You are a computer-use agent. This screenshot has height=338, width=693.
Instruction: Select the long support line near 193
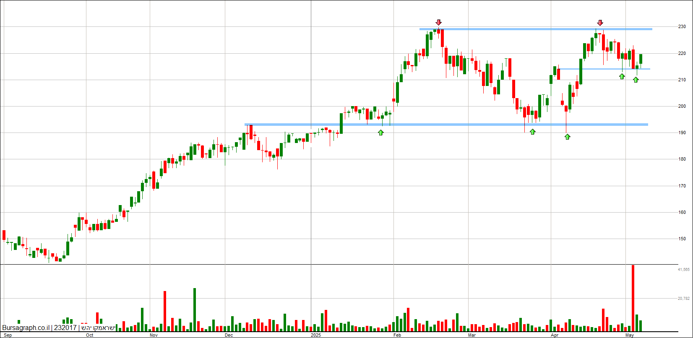[446, 125]
